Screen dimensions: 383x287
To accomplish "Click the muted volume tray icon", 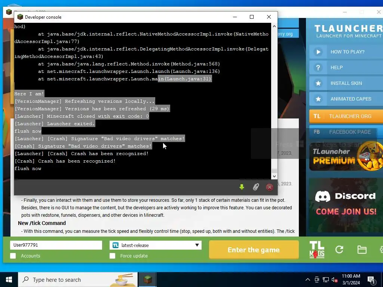I will point(335,280).
